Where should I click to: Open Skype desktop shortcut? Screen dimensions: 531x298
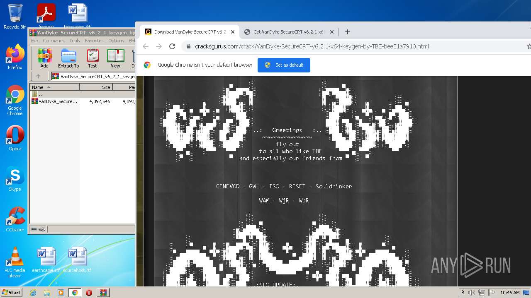click(15, 179)
